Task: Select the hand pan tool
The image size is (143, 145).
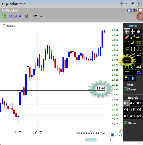Action: pyautogui.click(x=139, y=31)
